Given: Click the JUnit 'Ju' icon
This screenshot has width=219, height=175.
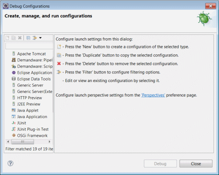Looking at the screenshot, I should point(14,123).
